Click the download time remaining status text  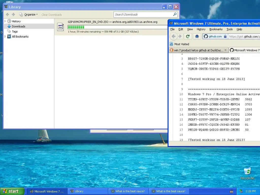[x=103, y=31]
